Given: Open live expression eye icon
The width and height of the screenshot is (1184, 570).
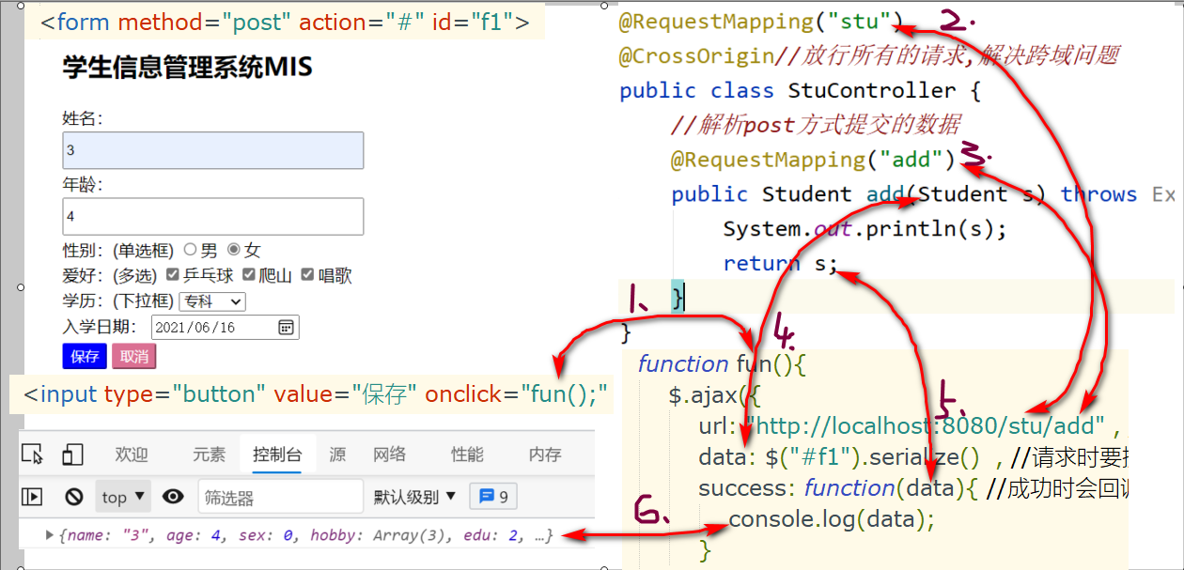Looking at the screenshot, I should 173,497.
